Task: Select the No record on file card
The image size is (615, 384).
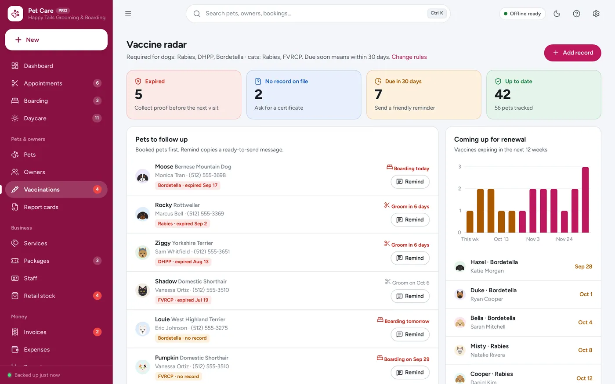Action: click(304, 95)
